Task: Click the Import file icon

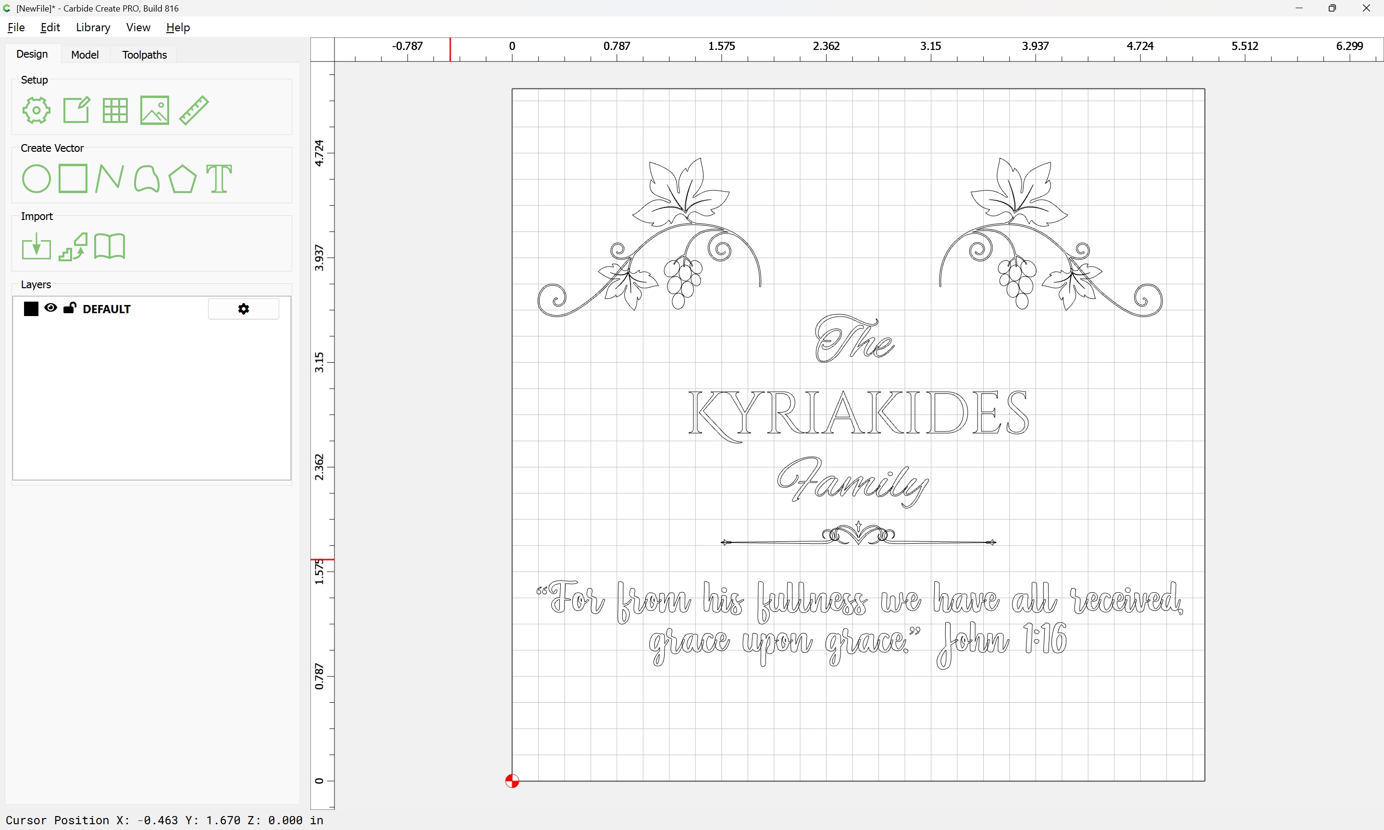Action: (x=37, y=247)
